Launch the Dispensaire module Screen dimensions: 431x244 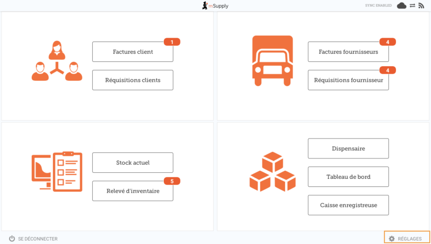point(348,149)
